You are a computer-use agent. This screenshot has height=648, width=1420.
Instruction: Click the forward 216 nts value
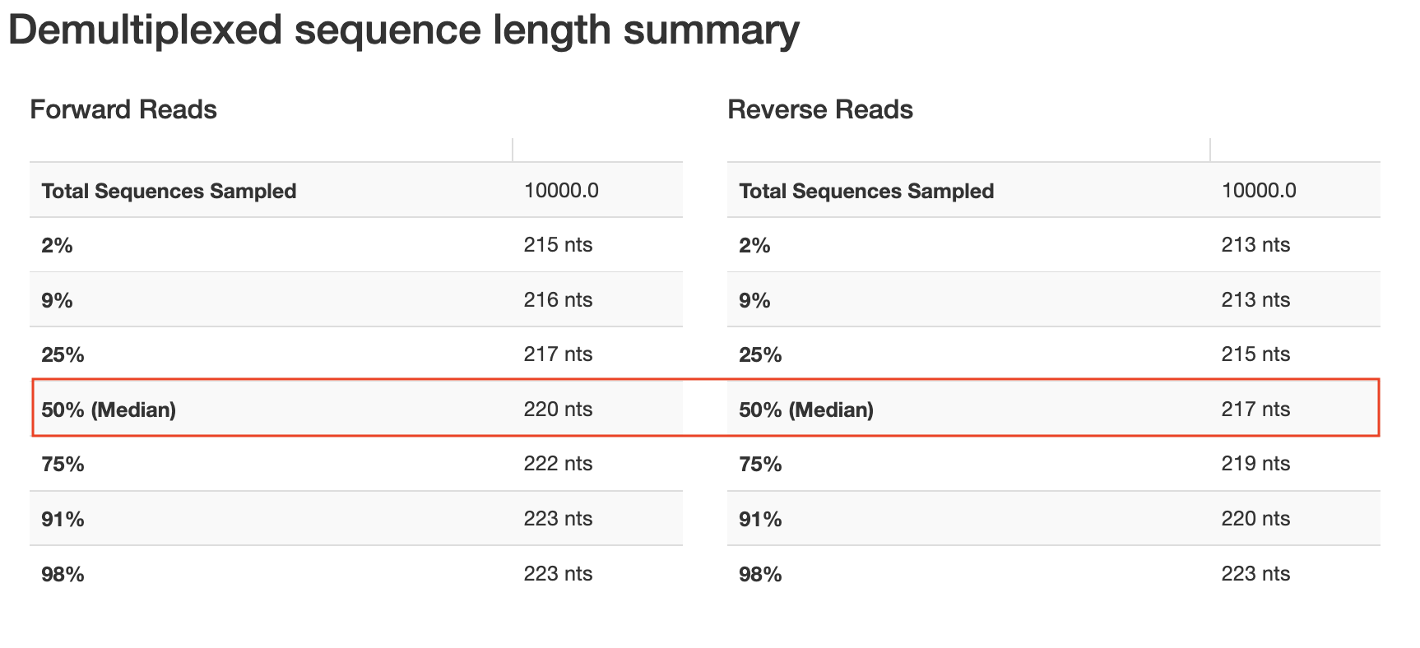pos(558,300)
